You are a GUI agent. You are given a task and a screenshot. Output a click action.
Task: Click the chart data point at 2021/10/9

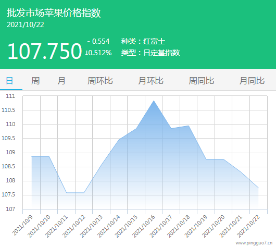point(32,156)
